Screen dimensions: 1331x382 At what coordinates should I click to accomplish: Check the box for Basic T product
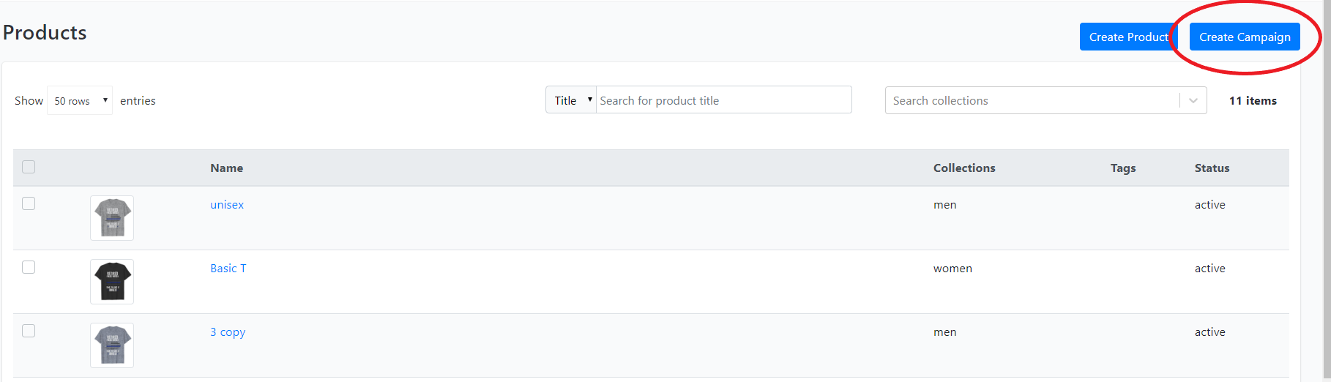(29, 267)
